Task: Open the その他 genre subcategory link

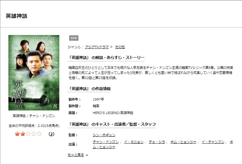Action: click(x=120, y=47)
